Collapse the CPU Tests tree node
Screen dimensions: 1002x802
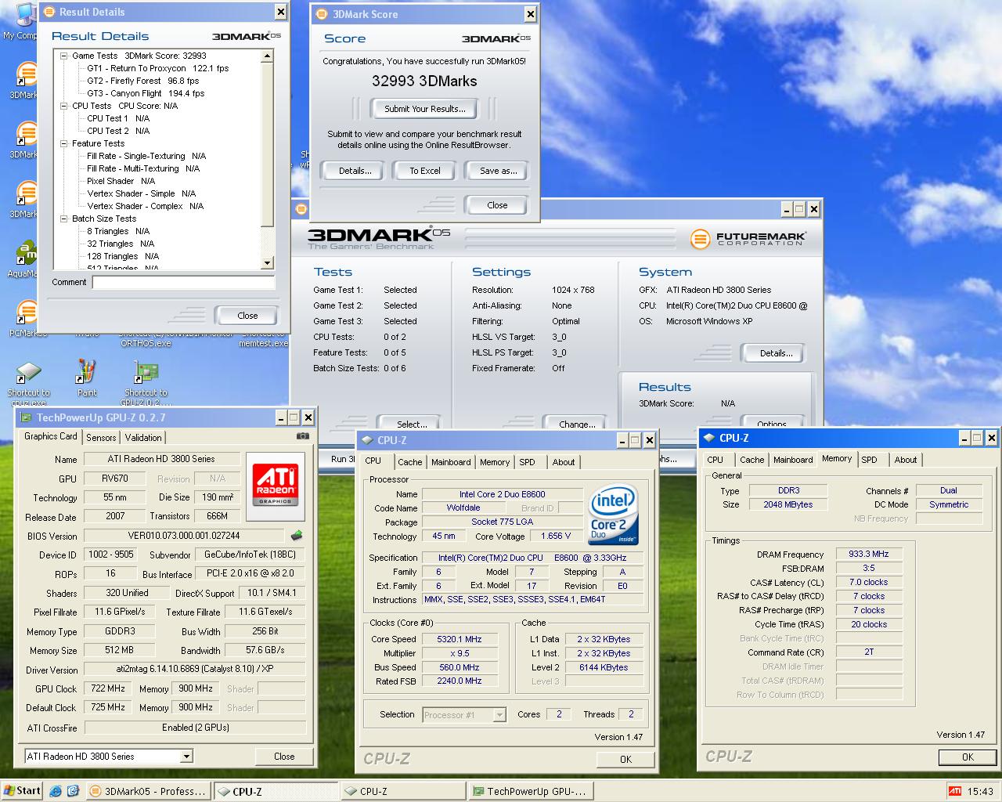[64, 106]
